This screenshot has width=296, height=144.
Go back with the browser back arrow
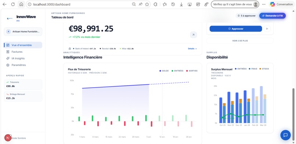click(4, 4)
